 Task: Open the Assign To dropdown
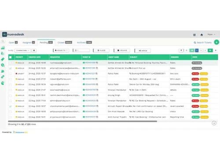tap(61, 50)
